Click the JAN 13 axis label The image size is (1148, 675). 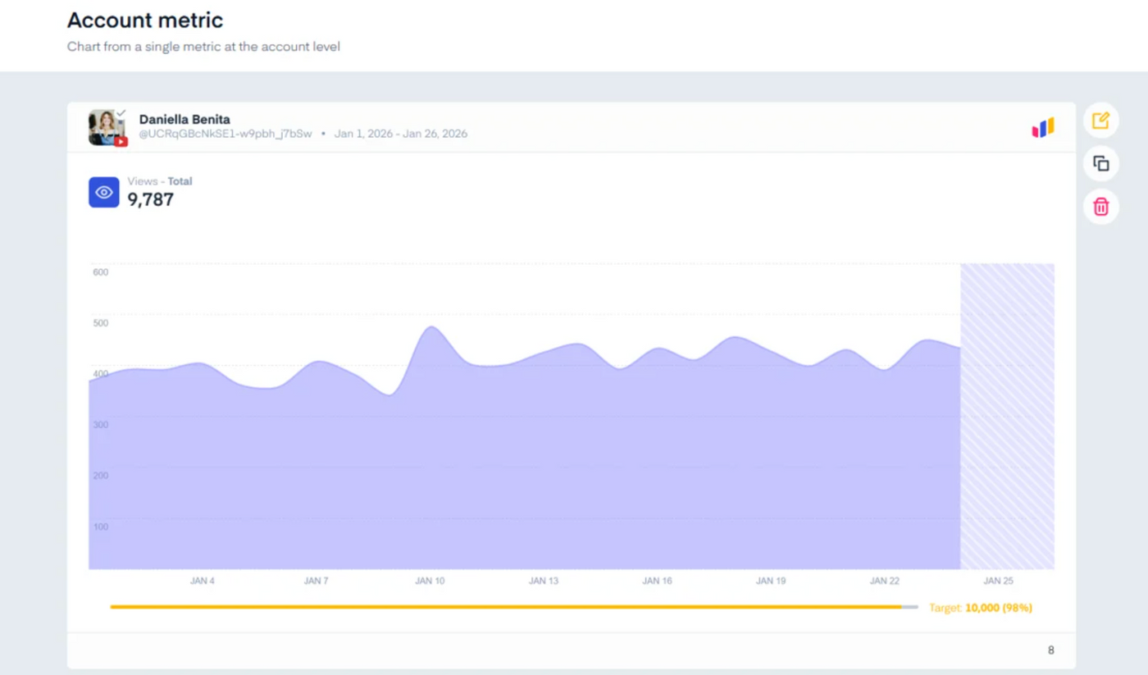543,581
